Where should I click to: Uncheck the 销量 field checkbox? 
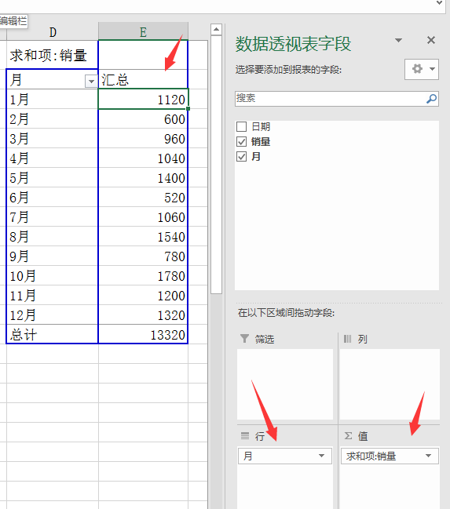point(241,141)
